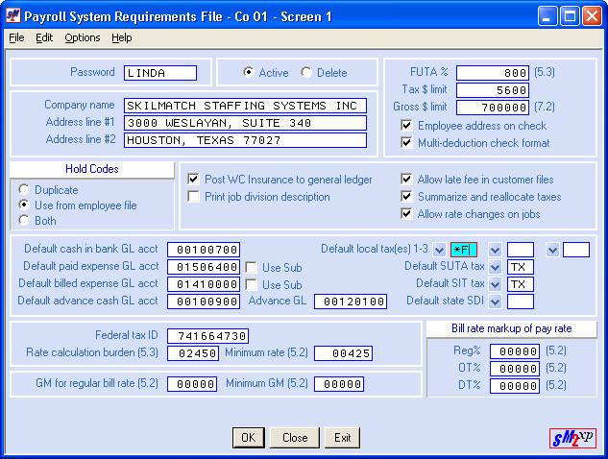Viewport: 608px width, 459px height.
Task: Click the Address line #2 field
Action: coord(245,140)
